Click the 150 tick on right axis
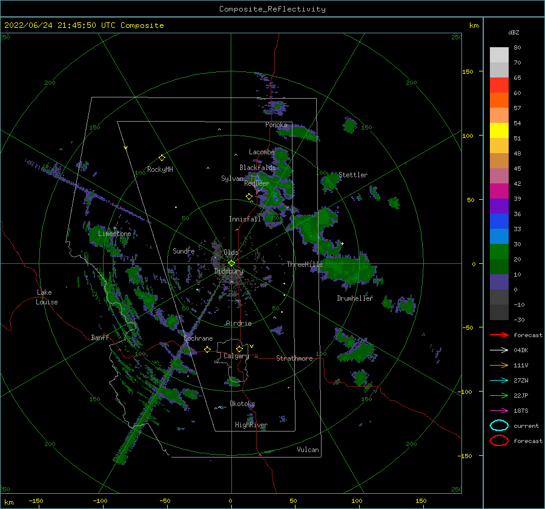The width and height of the screenshot is (545, 509). [467, 71]
